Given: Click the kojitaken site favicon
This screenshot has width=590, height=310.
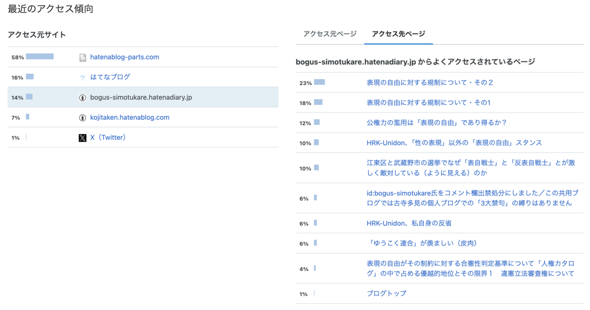Looking at the screenshot, I should click(83, 118).
